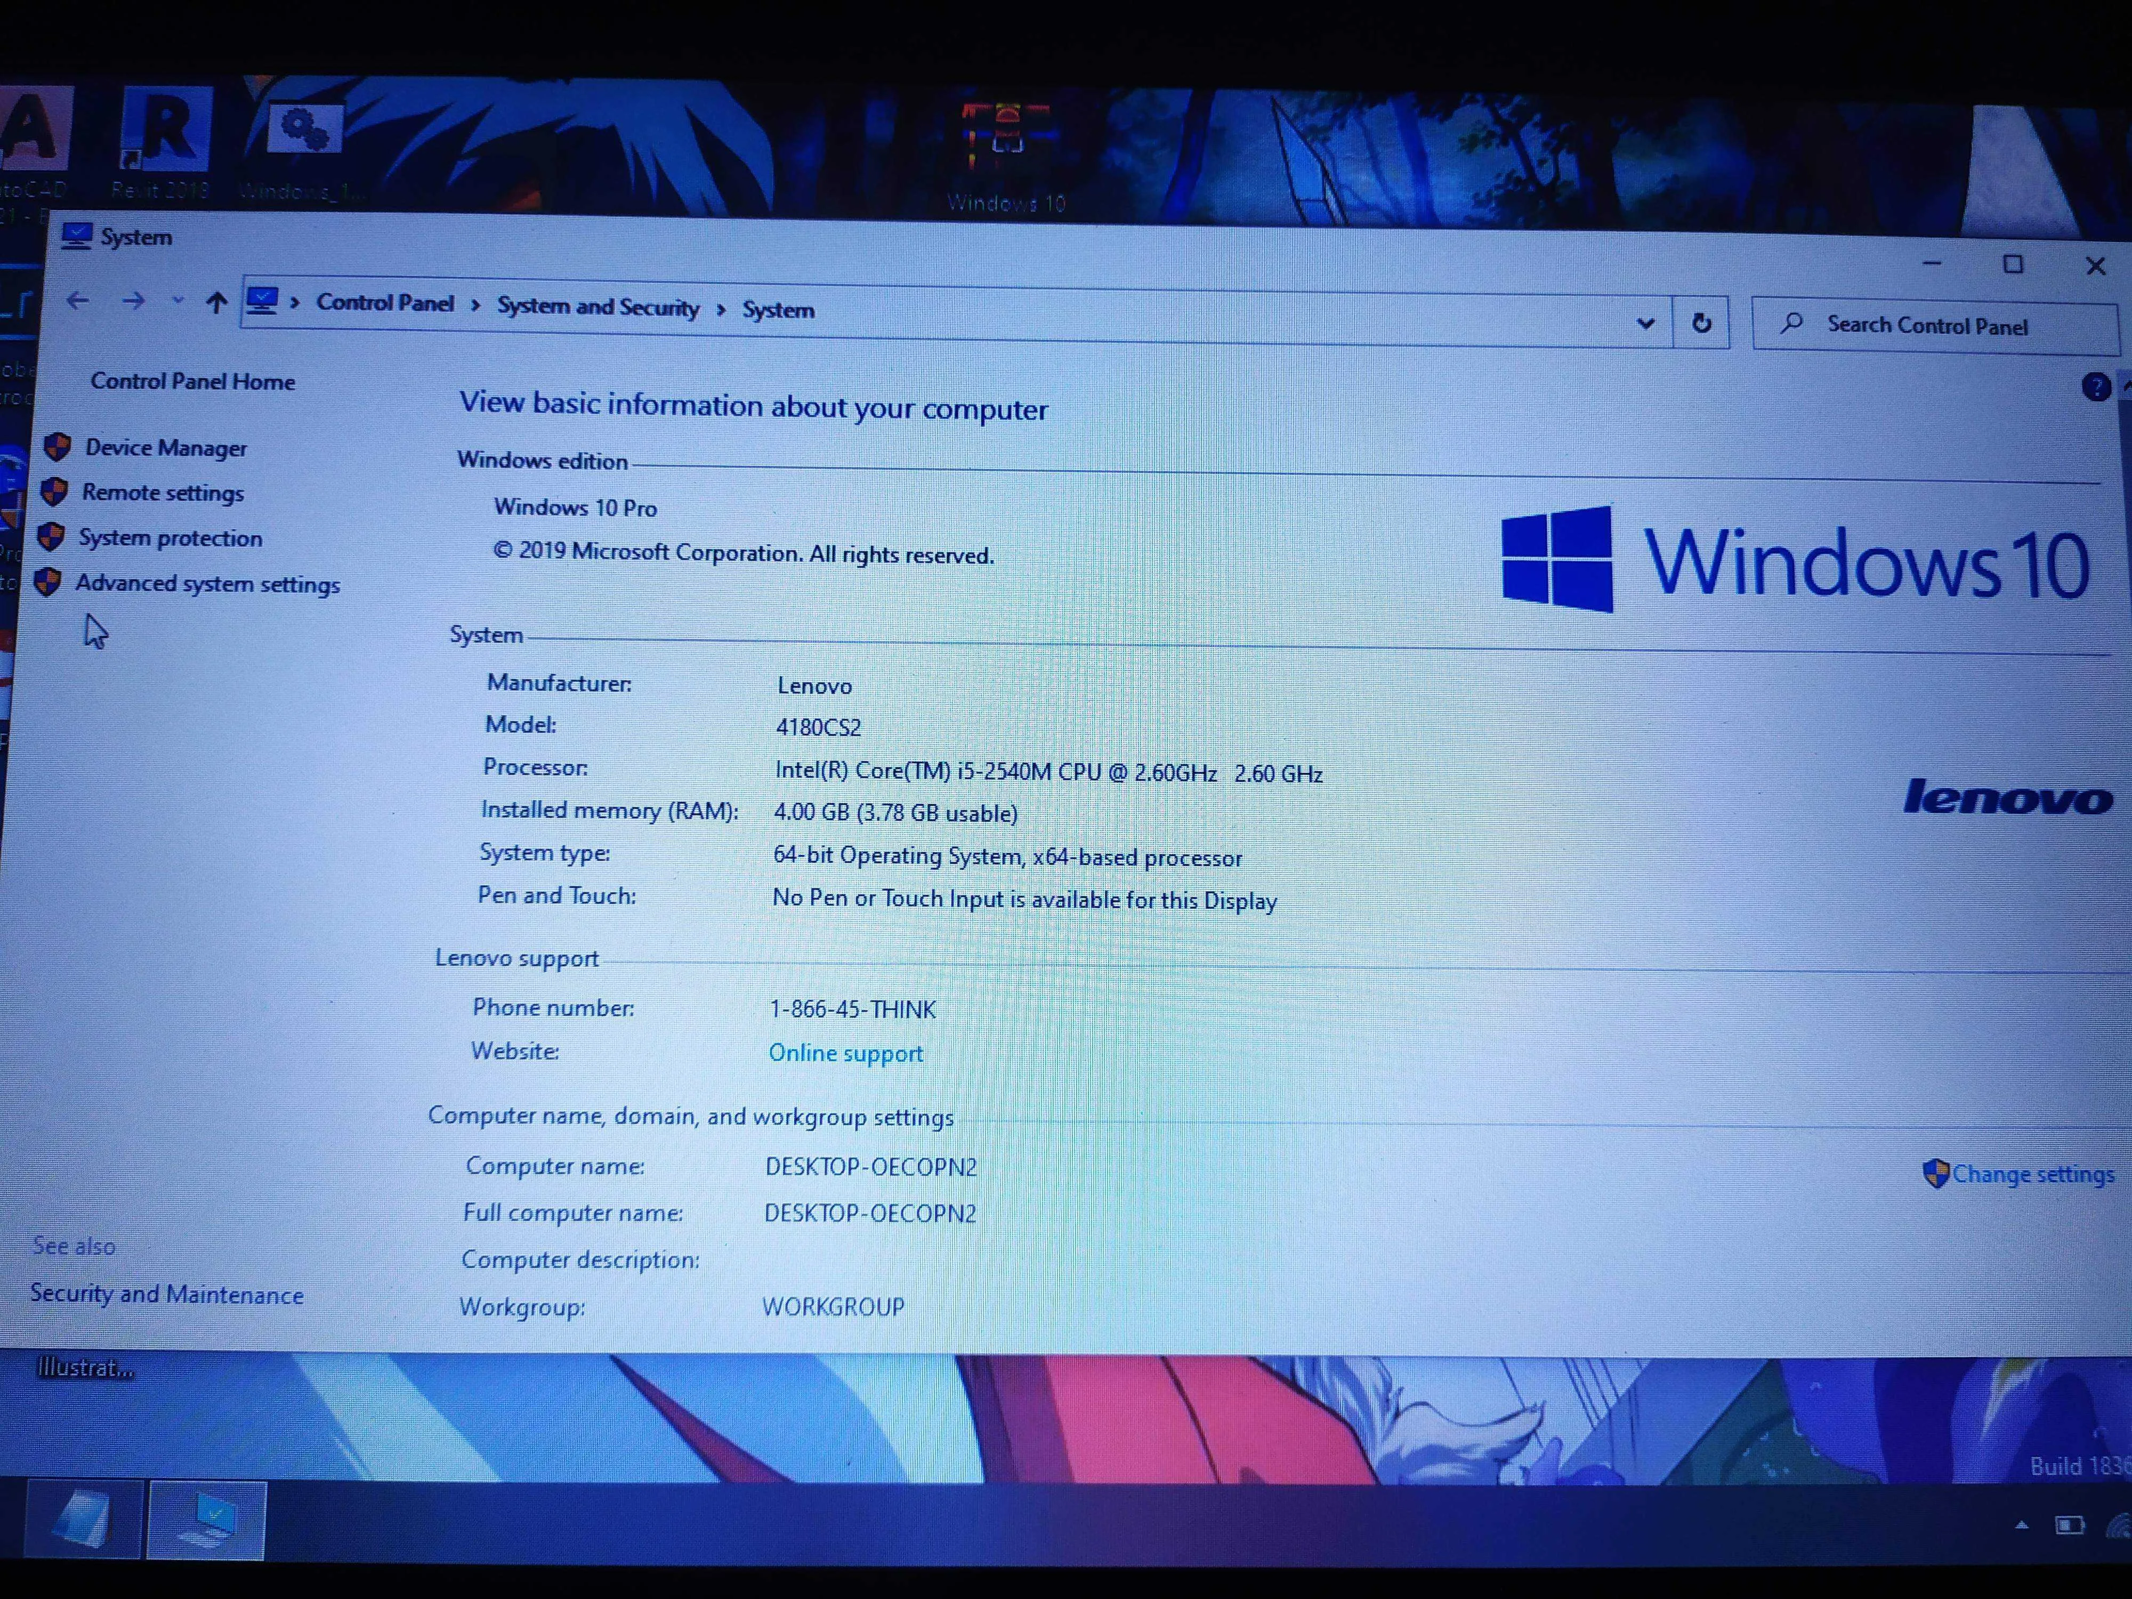Click the Forward arrow in System window

pos(133,302)
